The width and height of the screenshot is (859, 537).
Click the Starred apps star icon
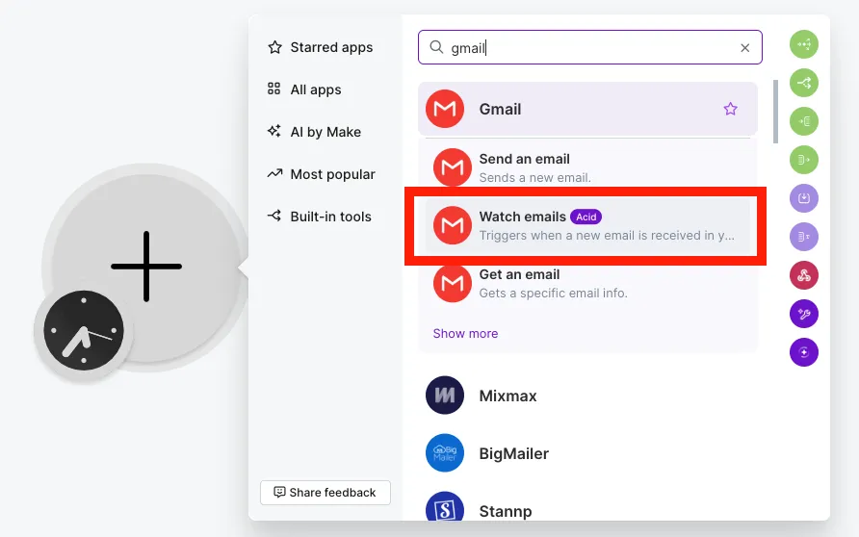pyautogui.click(x=275, y=47)
